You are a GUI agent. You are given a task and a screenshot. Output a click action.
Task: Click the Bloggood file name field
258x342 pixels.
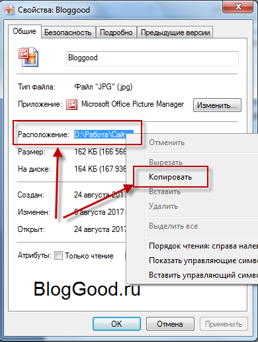(152, 58)
